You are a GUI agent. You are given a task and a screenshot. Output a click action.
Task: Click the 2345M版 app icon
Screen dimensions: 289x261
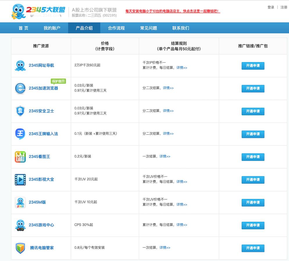point(20,202)
